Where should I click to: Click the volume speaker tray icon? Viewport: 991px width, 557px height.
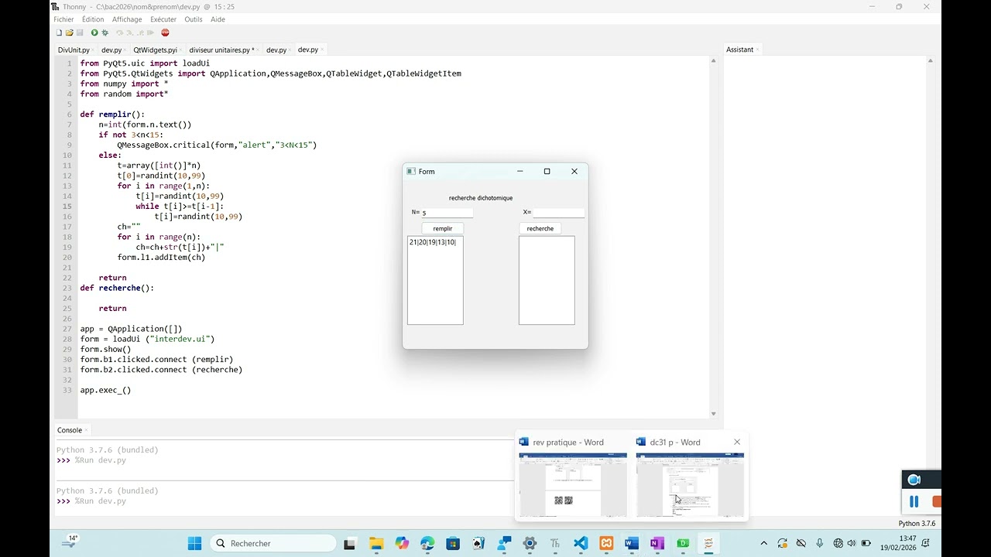click(x=852, y=543)
